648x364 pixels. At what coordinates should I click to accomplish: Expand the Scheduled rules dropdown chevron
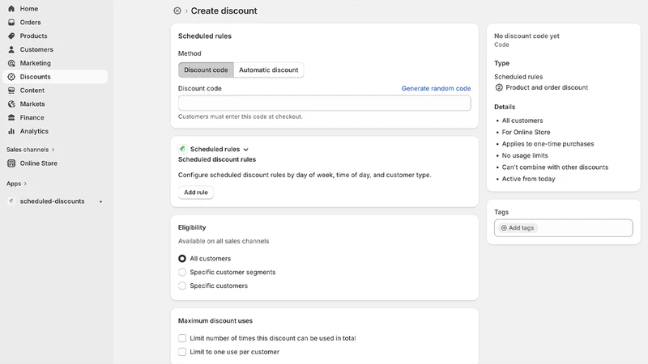point(246,150)
